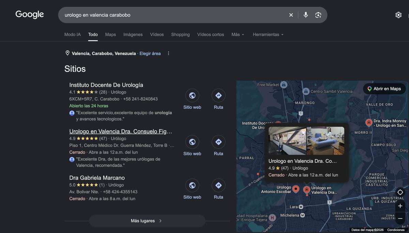Switch to the Vídeos tab

(x=157, y=34)
